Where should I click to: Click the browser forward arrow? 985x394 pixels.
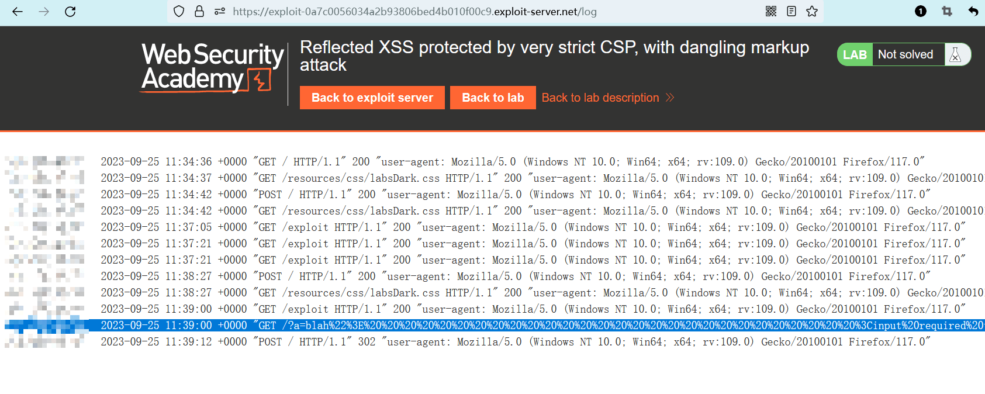pos(44,12)
